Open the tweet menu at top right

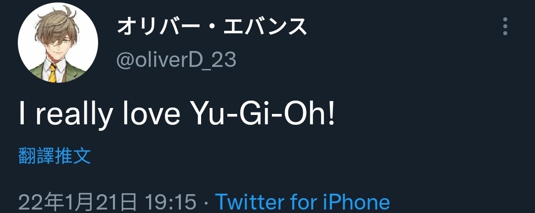coord(505,26)
